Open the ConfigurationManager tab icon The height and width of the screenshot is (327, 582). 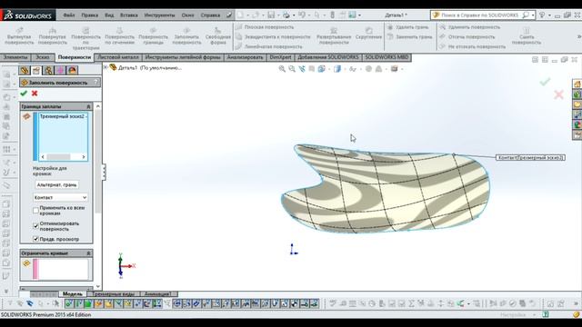click(48, 71)
